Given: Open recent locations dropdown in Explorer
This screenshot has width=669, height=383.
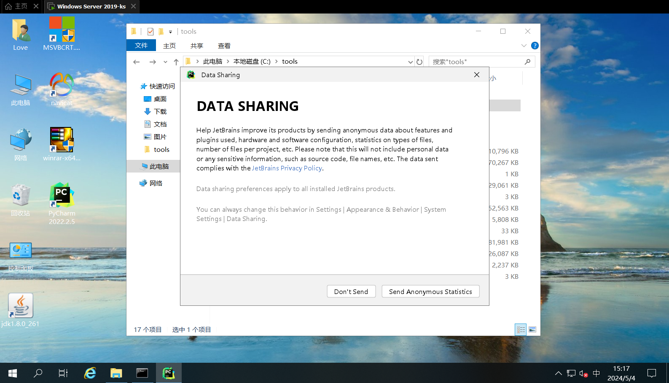Looking at the screenshot, I should tap(165, 62).
